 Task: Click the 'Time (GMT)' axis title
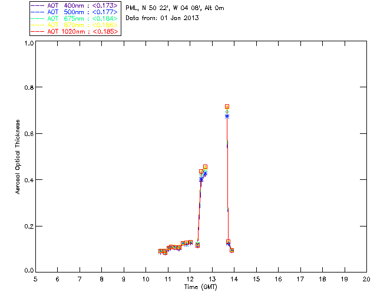click(x=200, y=287)
